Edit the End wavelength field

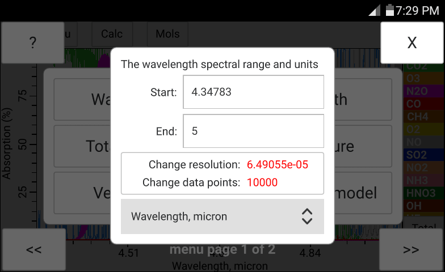point(253,131)
